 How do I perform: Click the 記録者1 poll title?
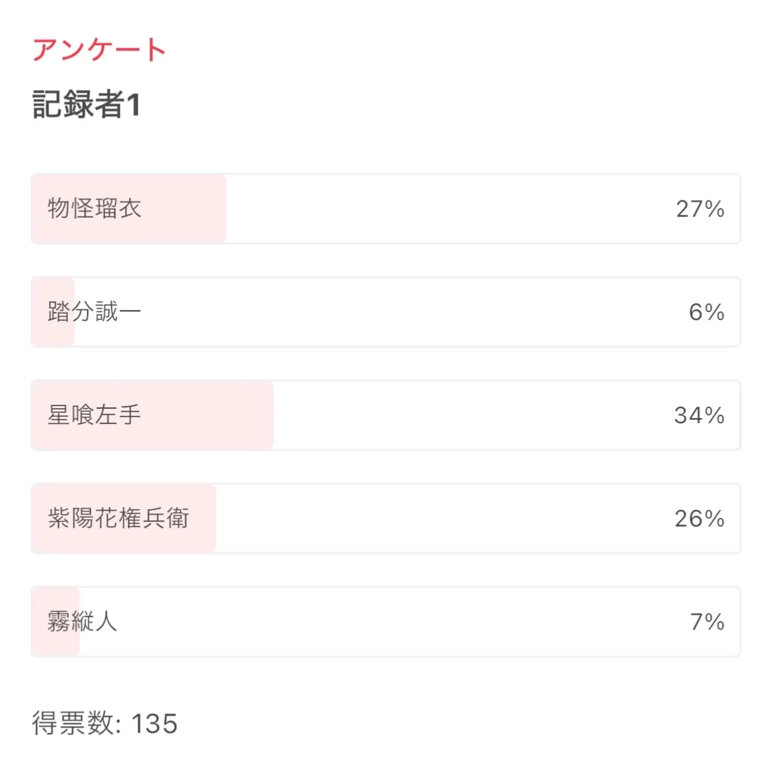point(87,104)
